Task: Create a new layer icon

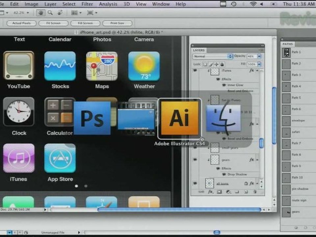Action: click(x=246, y=192)
